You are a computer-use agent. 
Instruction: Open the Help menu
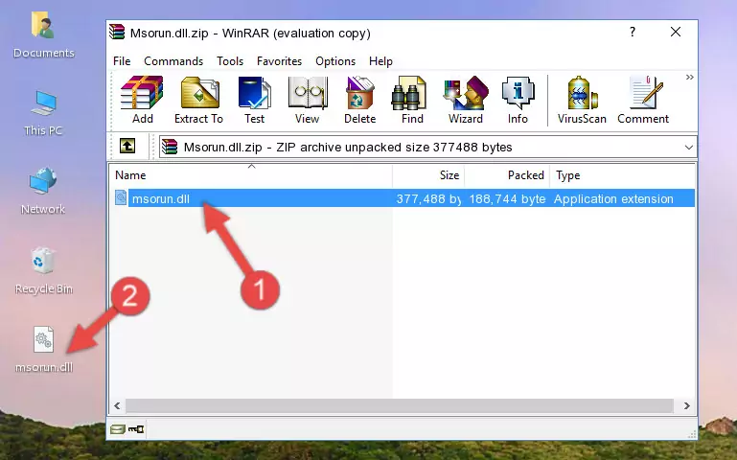pyautogui.click(x=380, y=61)
